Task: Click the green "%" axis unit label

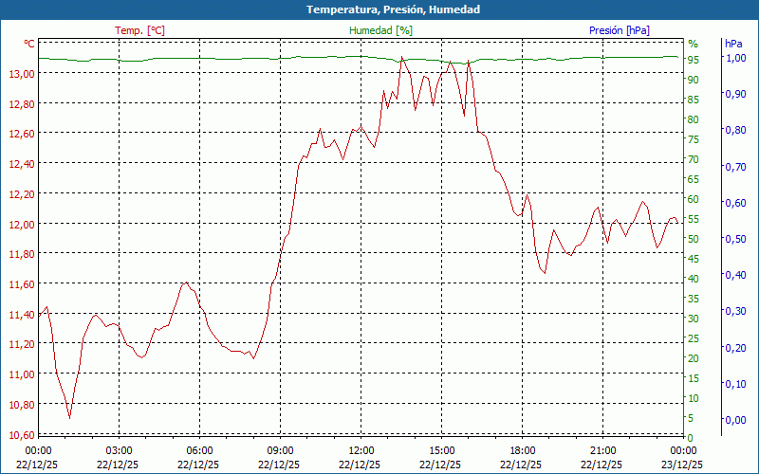Action: pyautogui.click(x=693, y=44)
